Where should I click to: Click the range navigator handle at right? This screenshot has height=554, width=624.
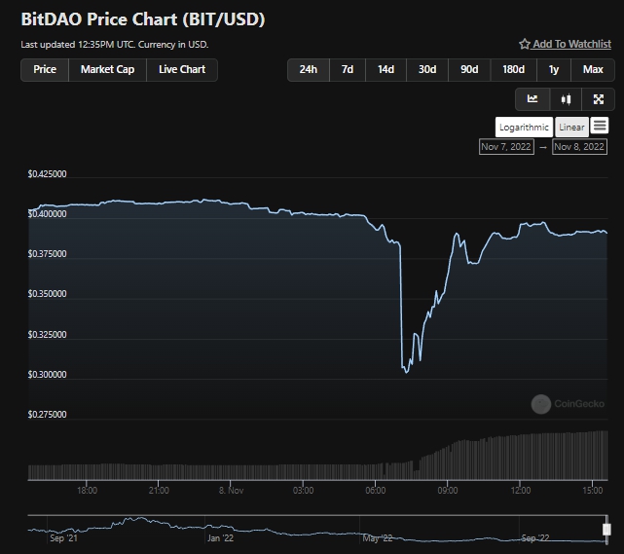606,531
